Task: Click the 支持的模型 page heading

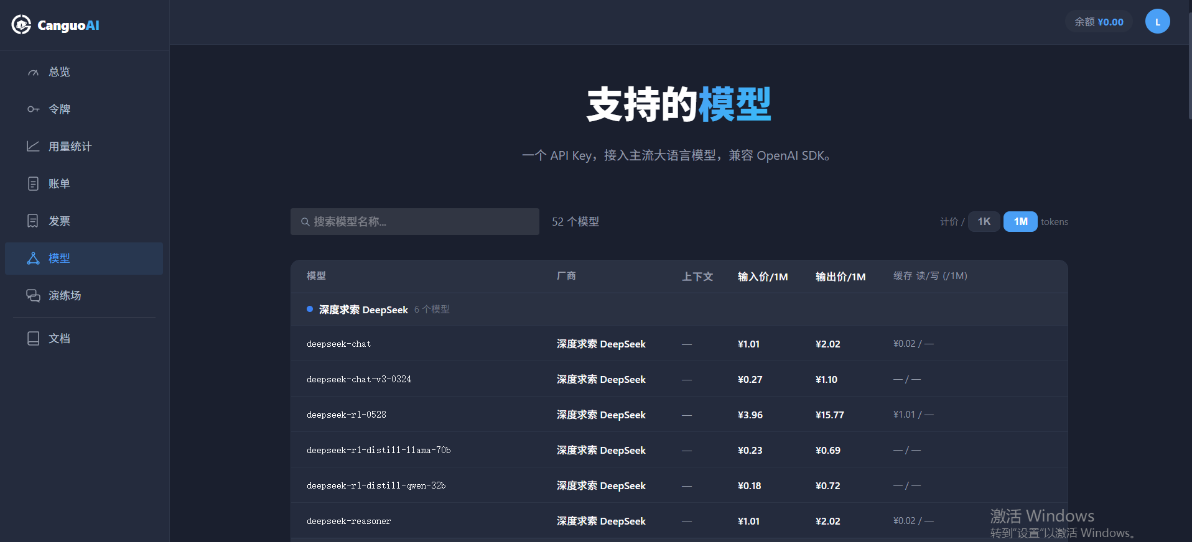Action: pyautogui.click(x=679, y=104)
